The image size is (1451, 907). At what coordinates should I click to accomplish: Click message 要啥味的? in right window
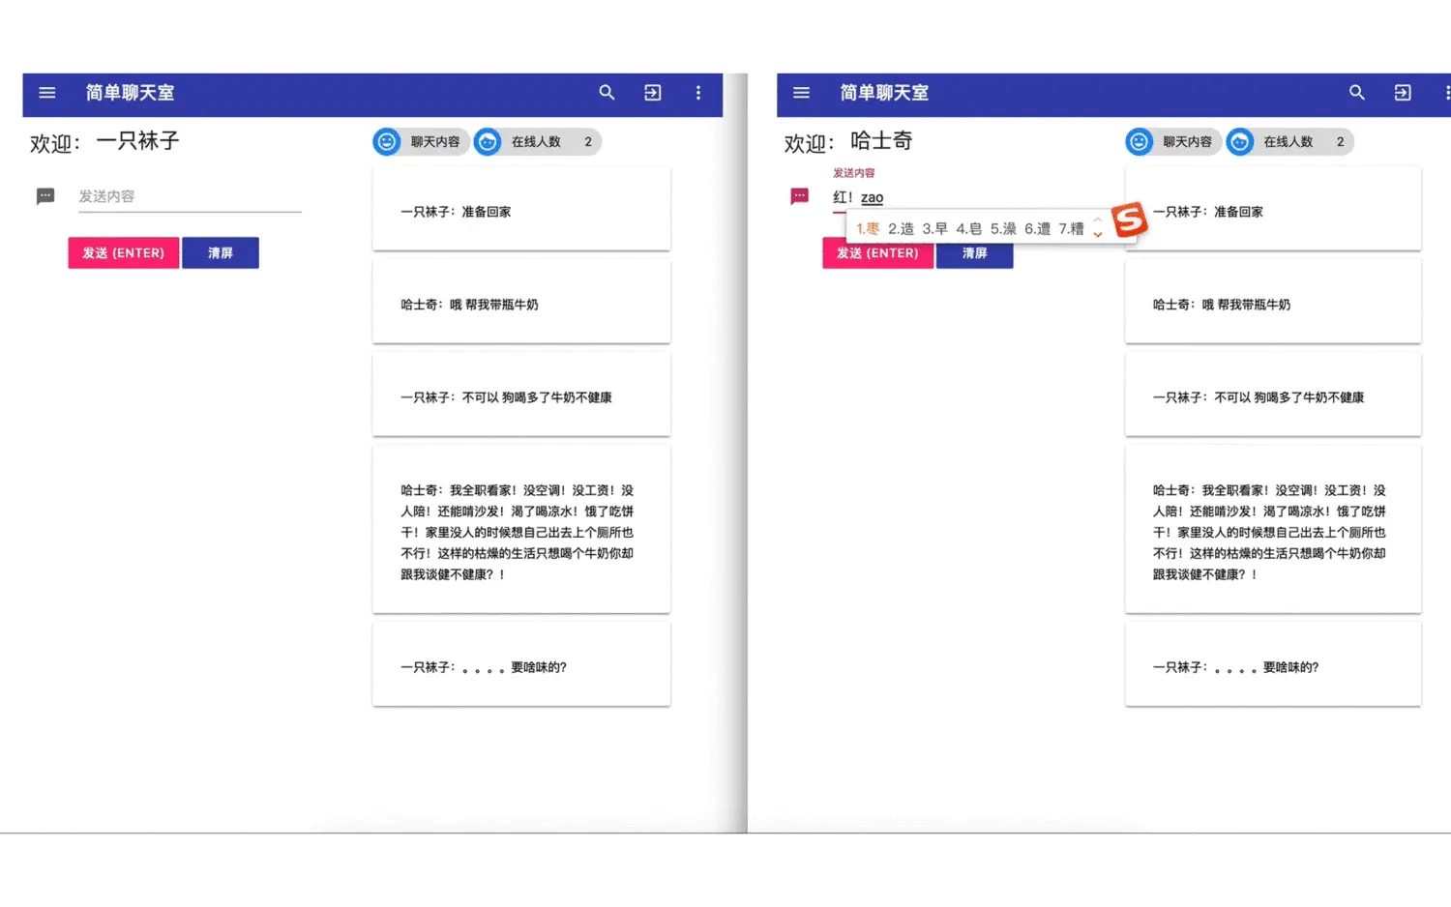point(1273,664)
